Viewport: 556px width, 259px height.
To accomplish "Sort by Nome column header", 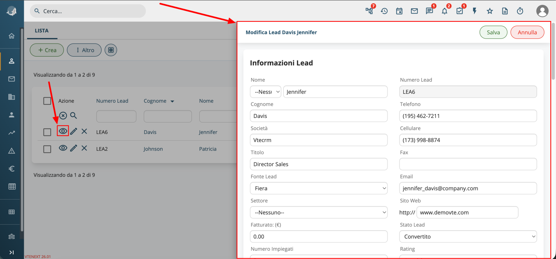I will click(206, 101).
